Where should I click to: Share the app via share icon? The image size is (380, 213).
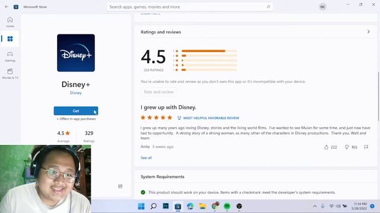click(120, 186)
